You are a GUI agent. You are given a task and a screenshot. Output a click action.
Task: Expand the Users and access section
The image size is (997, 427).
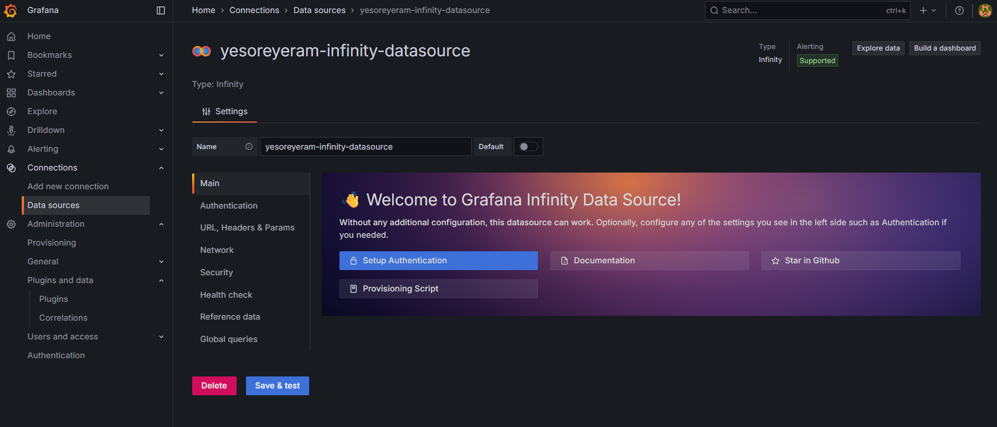pos(161,337)
